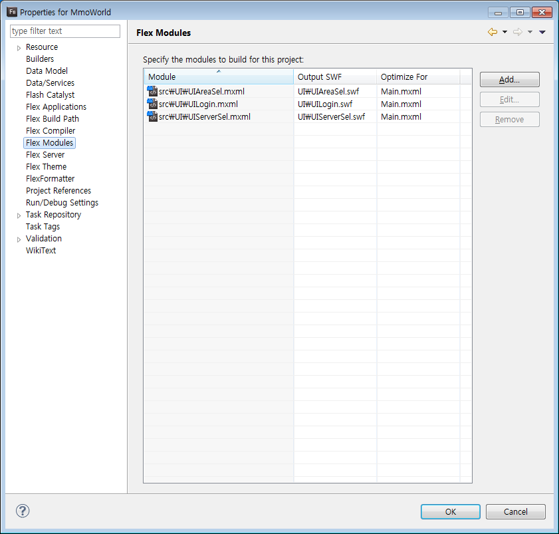
Task: Click the UILogin.mxml module icon
Action: coord(152,104)
